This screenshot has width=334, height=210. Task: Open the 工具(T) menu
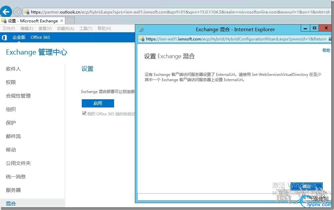click(86, 29)
